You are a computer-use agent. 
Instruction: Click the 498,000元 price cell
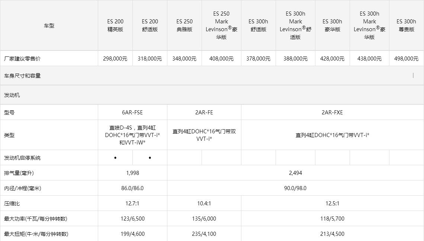[407, 59]
